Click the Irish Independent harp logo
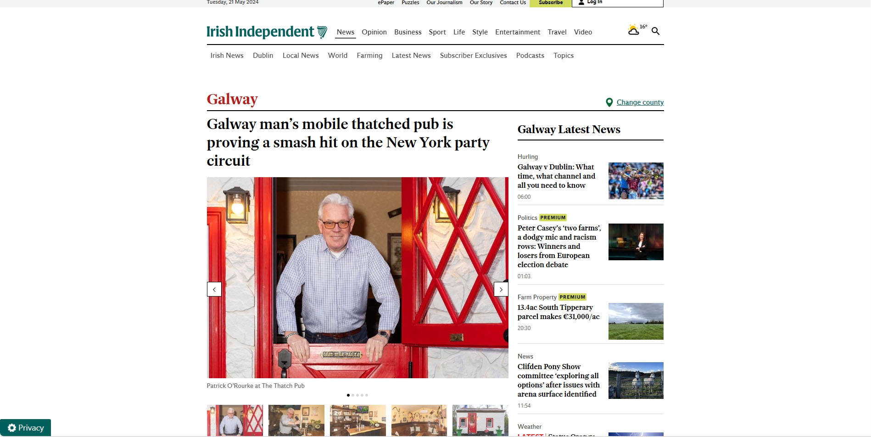Screen dimensions: 871x437 click(x=322, y=32)
